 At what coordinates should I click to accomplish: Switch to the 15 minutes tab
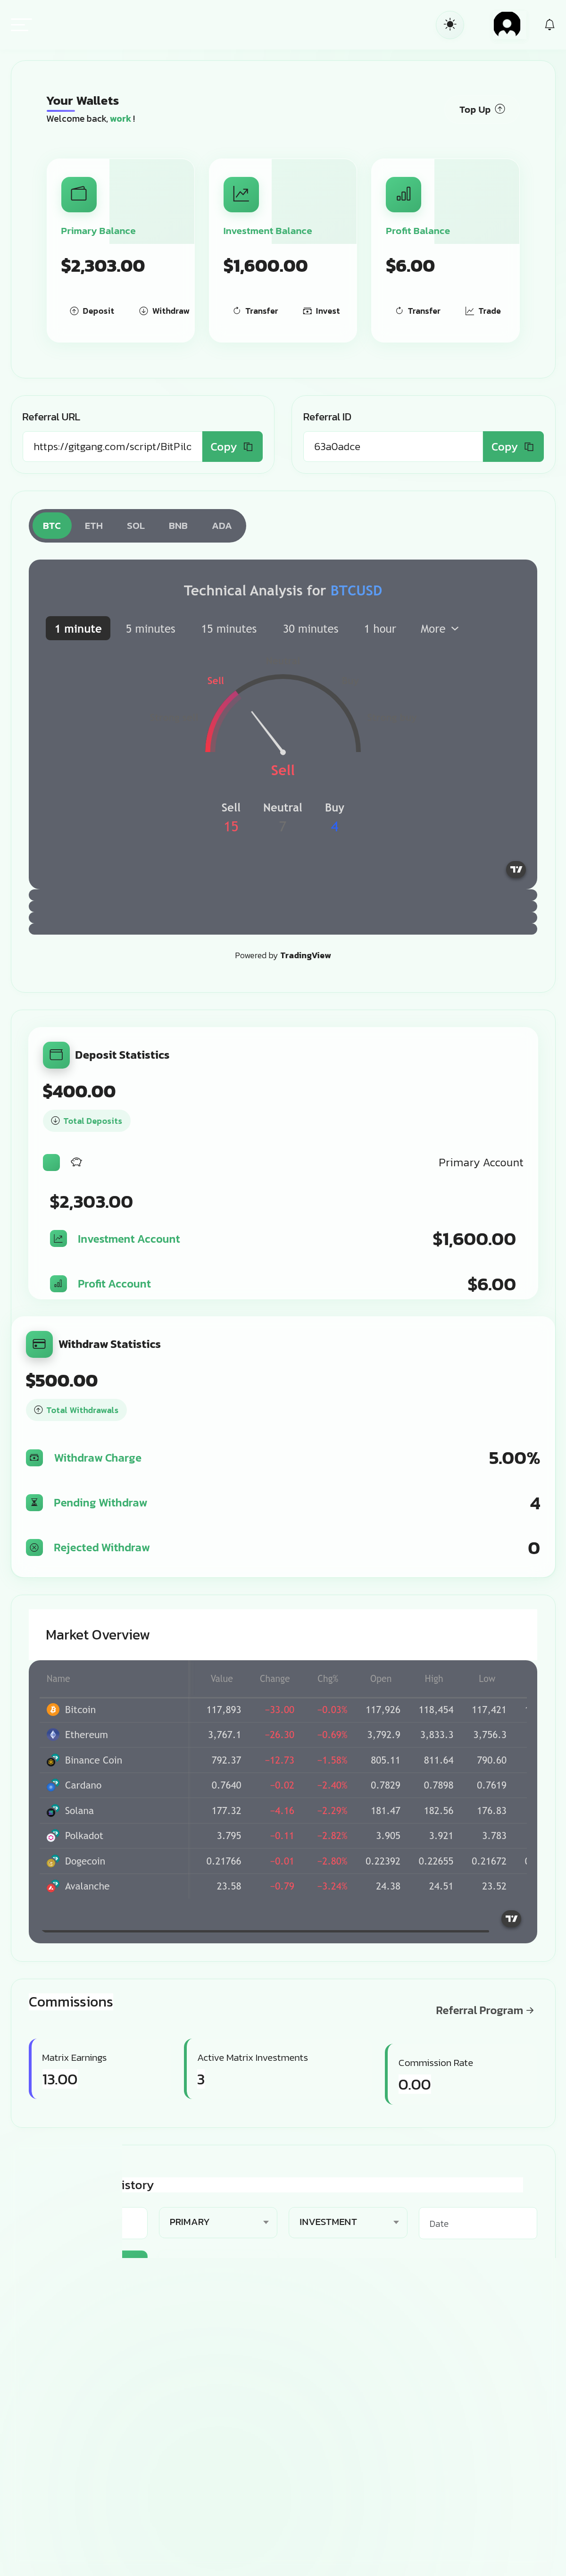pyautogui.click(x=229, y=629)
